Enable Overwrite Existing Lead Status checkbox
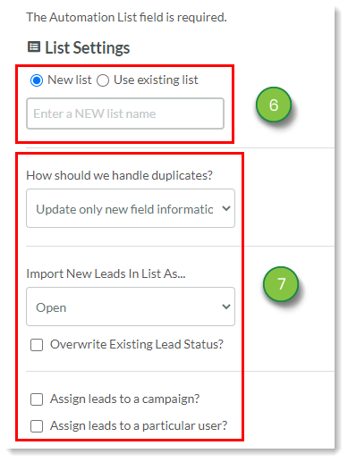The height and width of the screenshot is (462, 348). [37, 345]
